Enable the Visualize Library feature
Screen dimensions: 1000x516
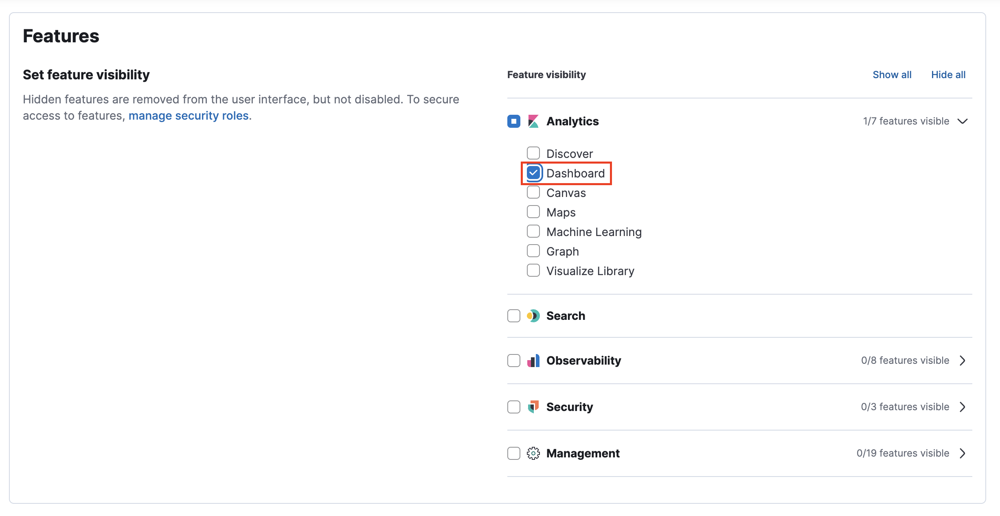click(x=533, y=270)
